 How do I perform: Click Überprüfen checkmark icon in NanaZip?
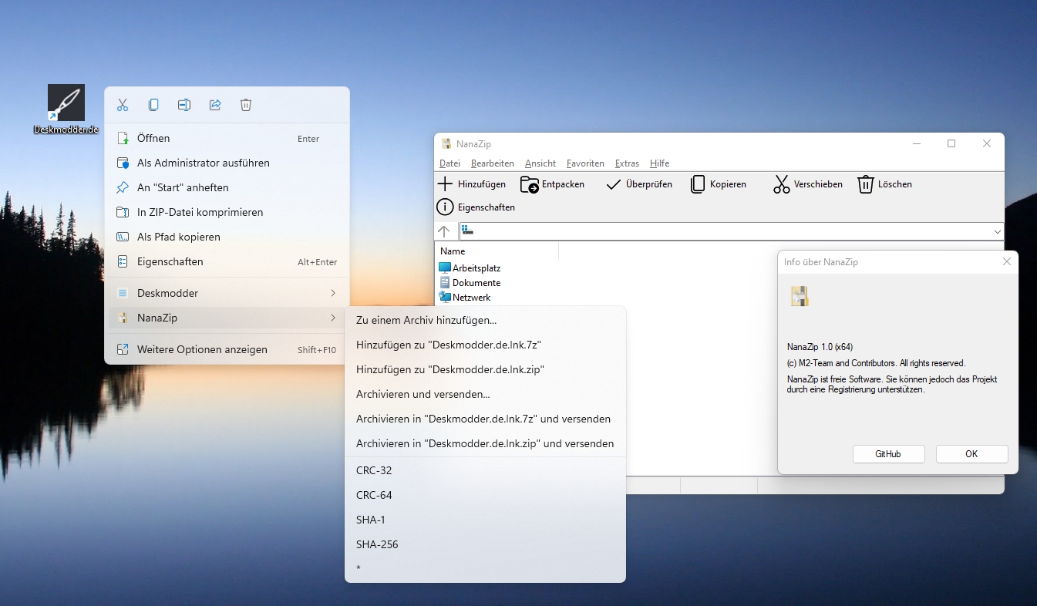614,184
